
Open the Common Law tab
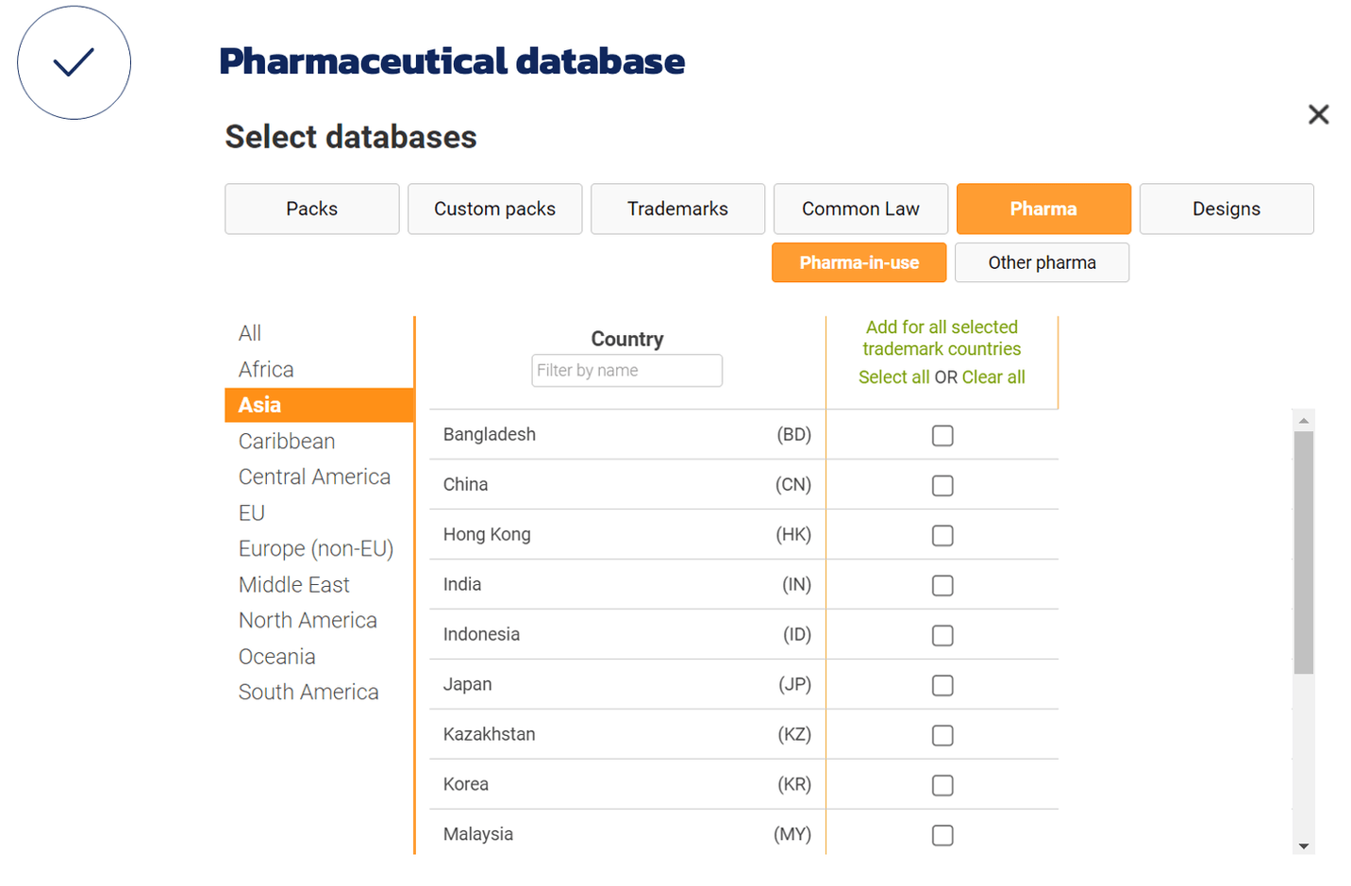click(860, 209)
